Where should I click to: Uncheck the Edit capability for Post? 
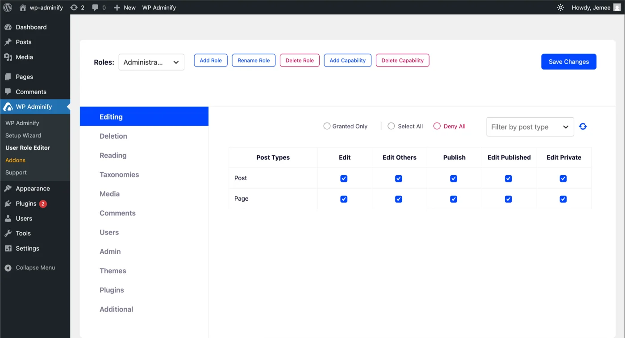344,178
